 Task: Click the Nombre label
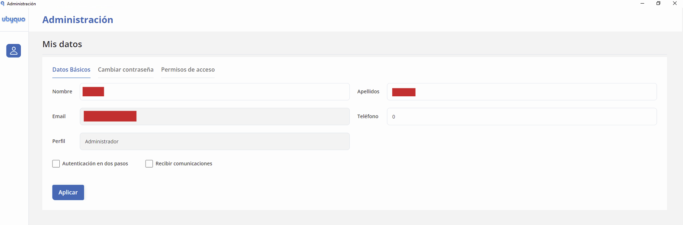tap(62, 92)
